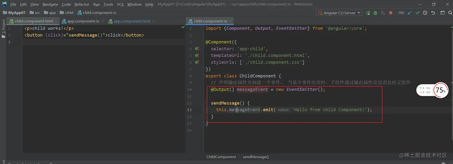Open the Navigate menu
The height and width of the screenshot is (164, 453).
coord(50,4)
